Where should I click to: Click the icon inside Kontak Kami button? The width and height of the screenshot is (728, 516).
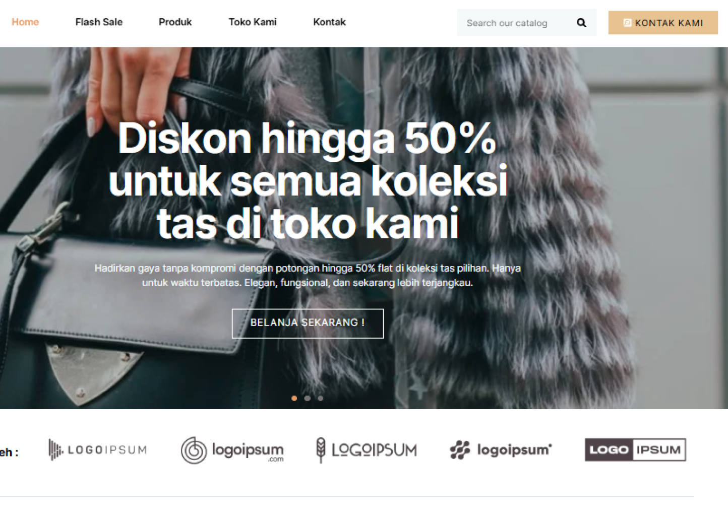627,23
